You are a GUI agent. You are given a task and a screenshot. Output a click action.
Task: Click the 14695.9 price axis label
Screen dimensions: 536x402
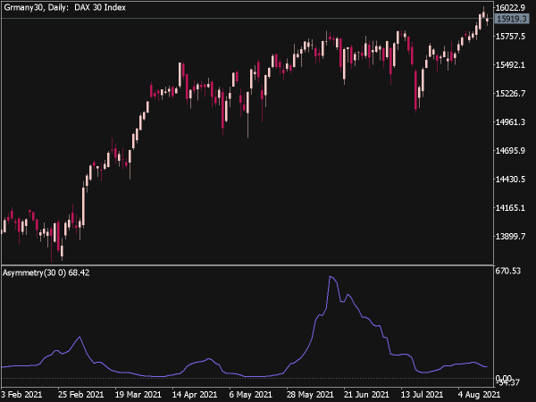510,150
